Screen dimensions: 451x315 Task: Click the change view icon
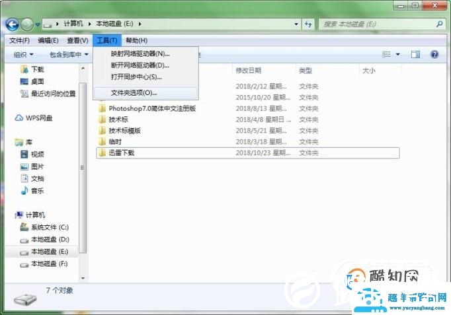[386, 54]
